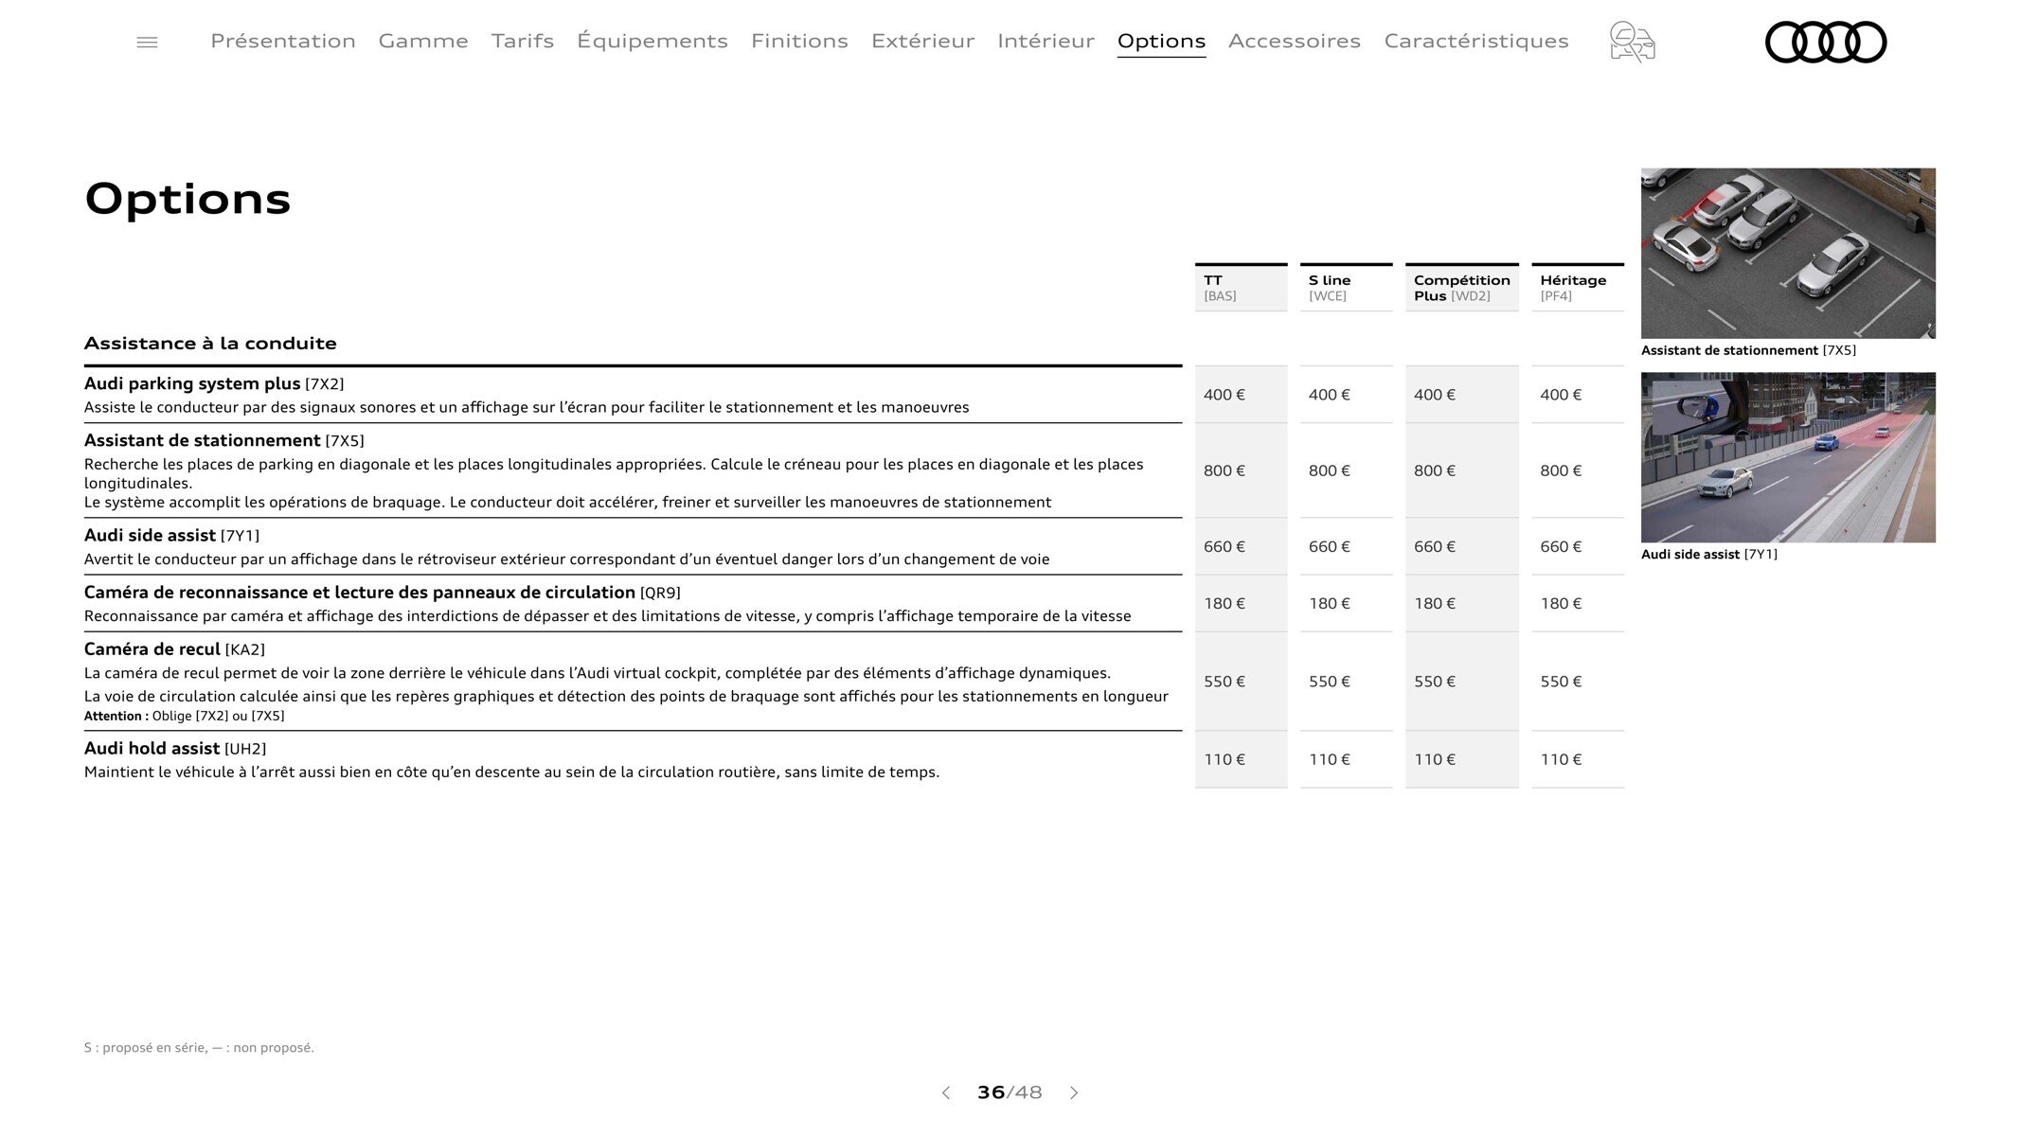Click 400 € price in Héritage column

click(1561, 395)
